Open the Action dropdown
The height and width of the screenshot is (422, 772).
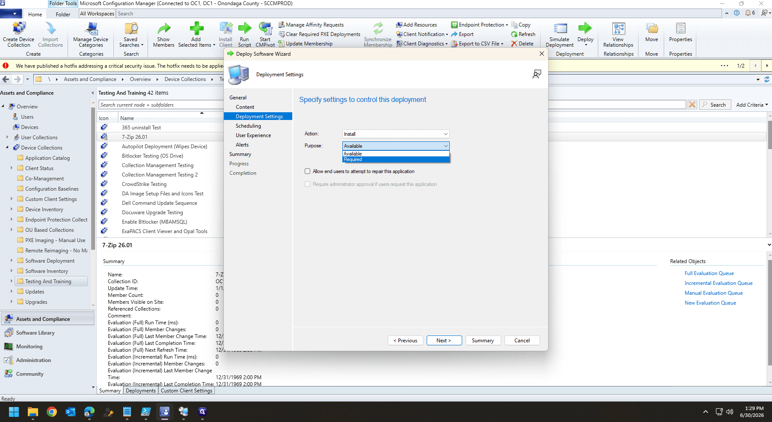(x=396, y=134)
